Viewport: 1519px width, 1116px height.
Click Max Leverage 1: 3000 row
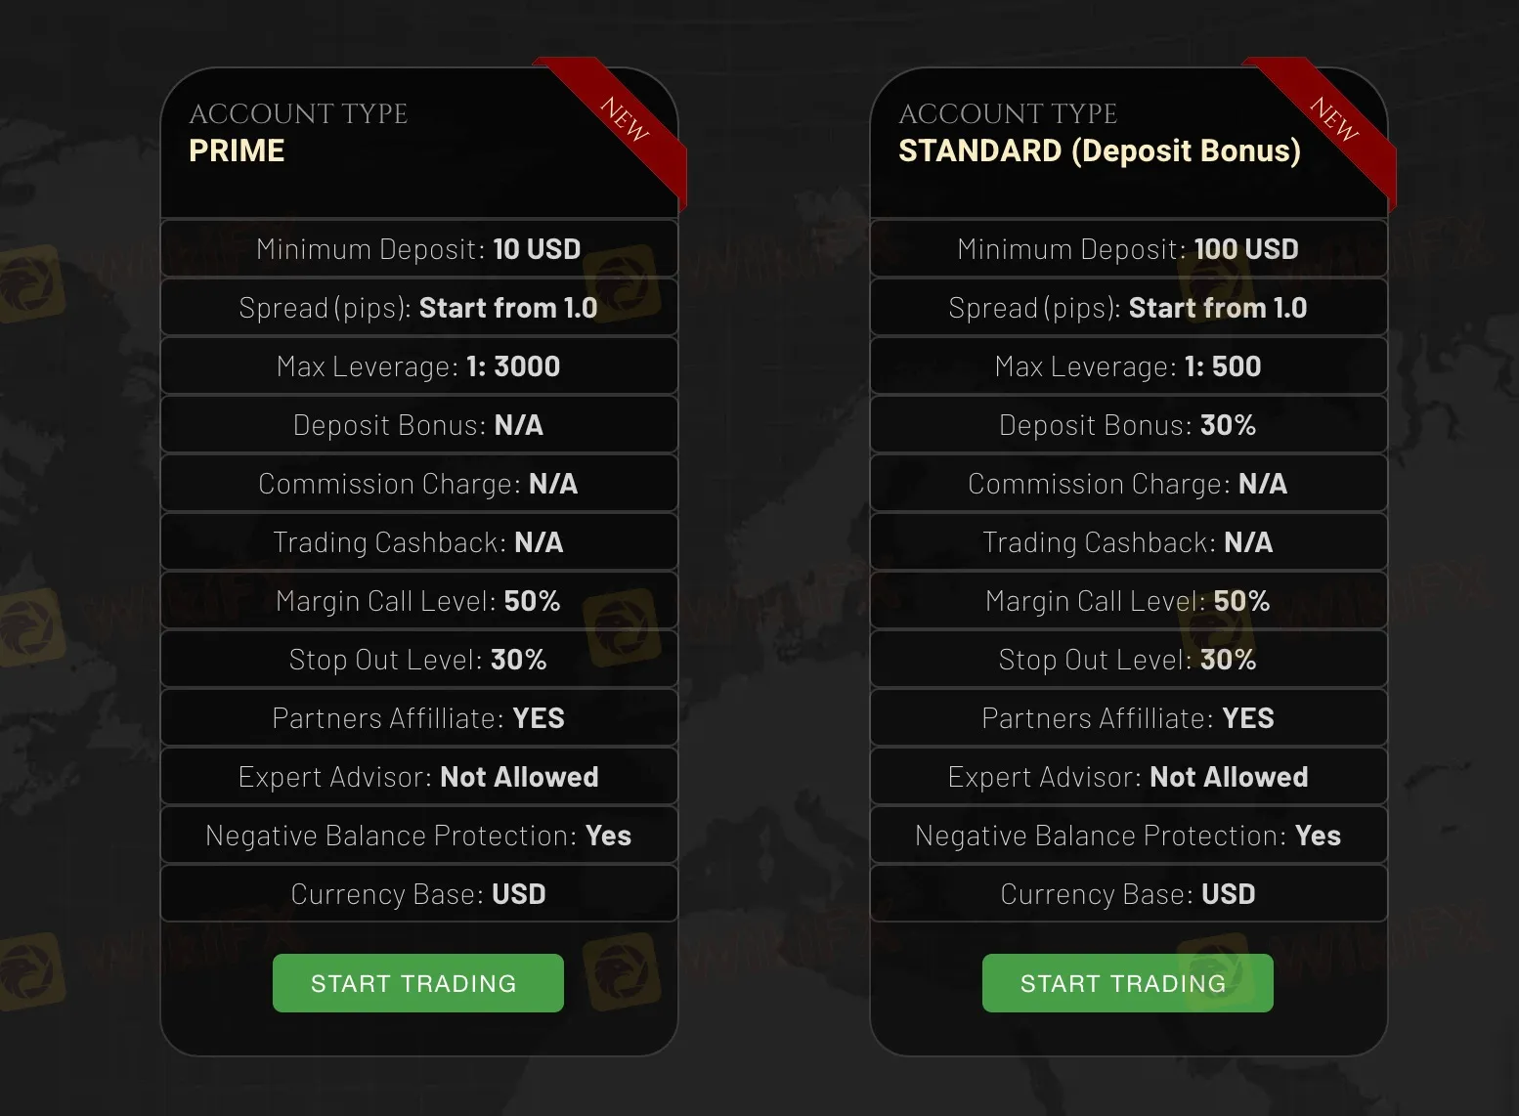(x=419, y=365)
